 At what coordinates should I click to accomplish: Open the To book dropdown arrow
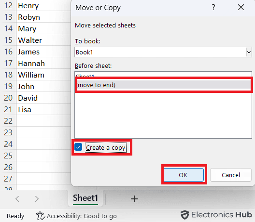249,52
